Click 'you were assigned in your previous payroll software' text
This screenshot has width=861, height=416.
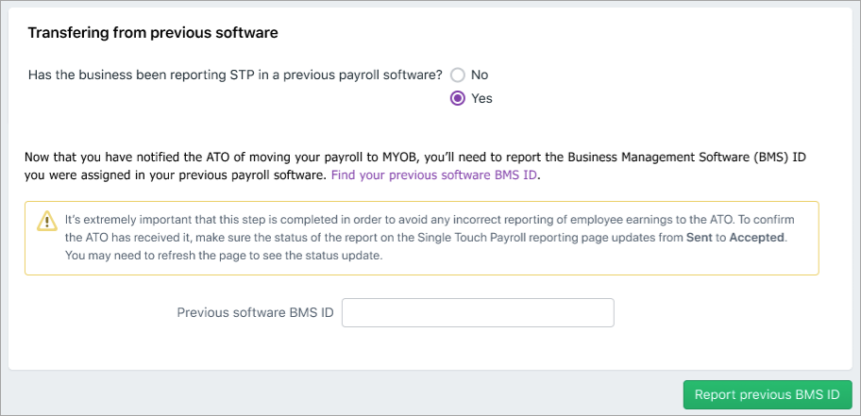(x=177, y=175)
